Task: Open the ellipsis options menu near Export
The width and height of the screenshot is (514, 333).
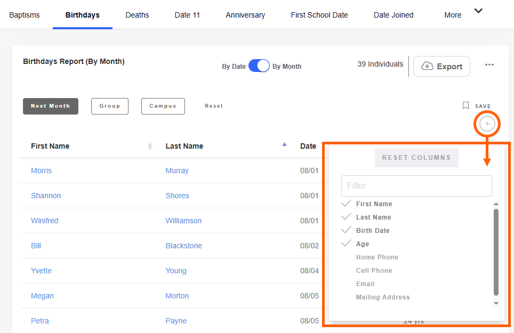Action: click(489, 64)
